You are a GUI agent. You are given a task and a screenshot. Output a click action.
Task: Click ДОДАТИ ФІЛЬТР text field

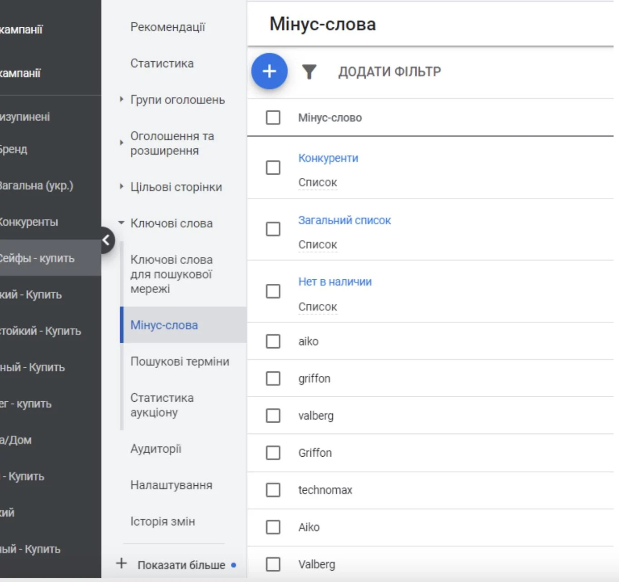click(389, 72)
